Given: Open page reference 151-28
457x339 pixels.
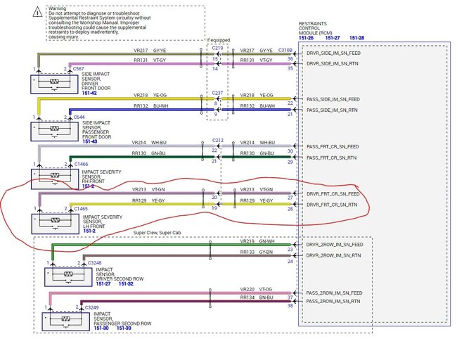Looking at the screenshot, I should [x=356, y=38].
